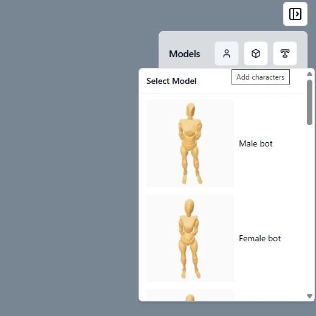
Task: Pick the Female bot model thumbnail
Action: 190,238
